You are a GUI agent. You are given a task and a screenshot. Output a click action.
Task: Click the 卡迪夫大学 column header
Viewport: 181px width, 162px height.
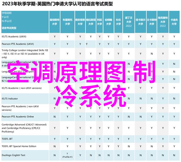pos(173,21)
